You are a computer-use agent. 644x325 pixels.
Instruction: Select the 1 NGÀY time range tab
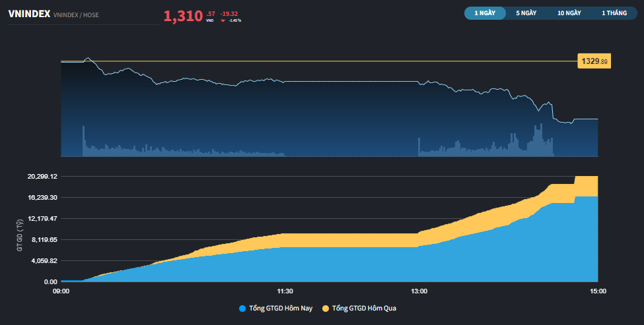coord(485,13)
